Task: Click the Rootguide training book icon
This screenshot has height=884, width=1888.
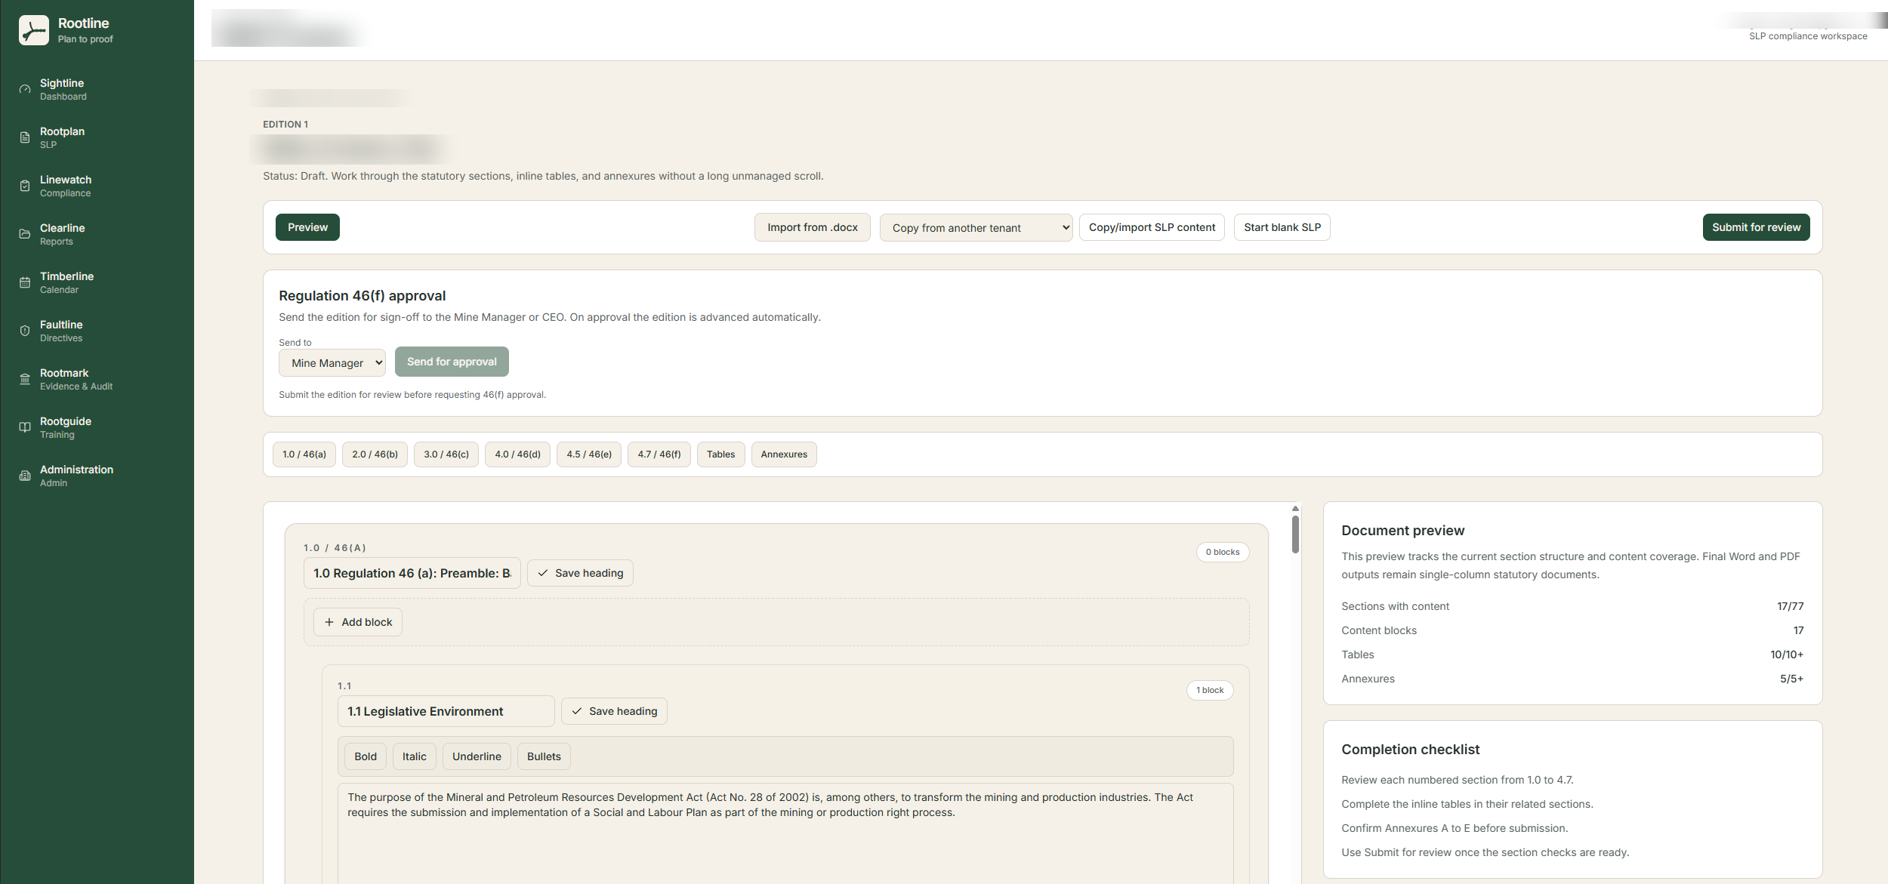Action: click(x=25, y=427)
